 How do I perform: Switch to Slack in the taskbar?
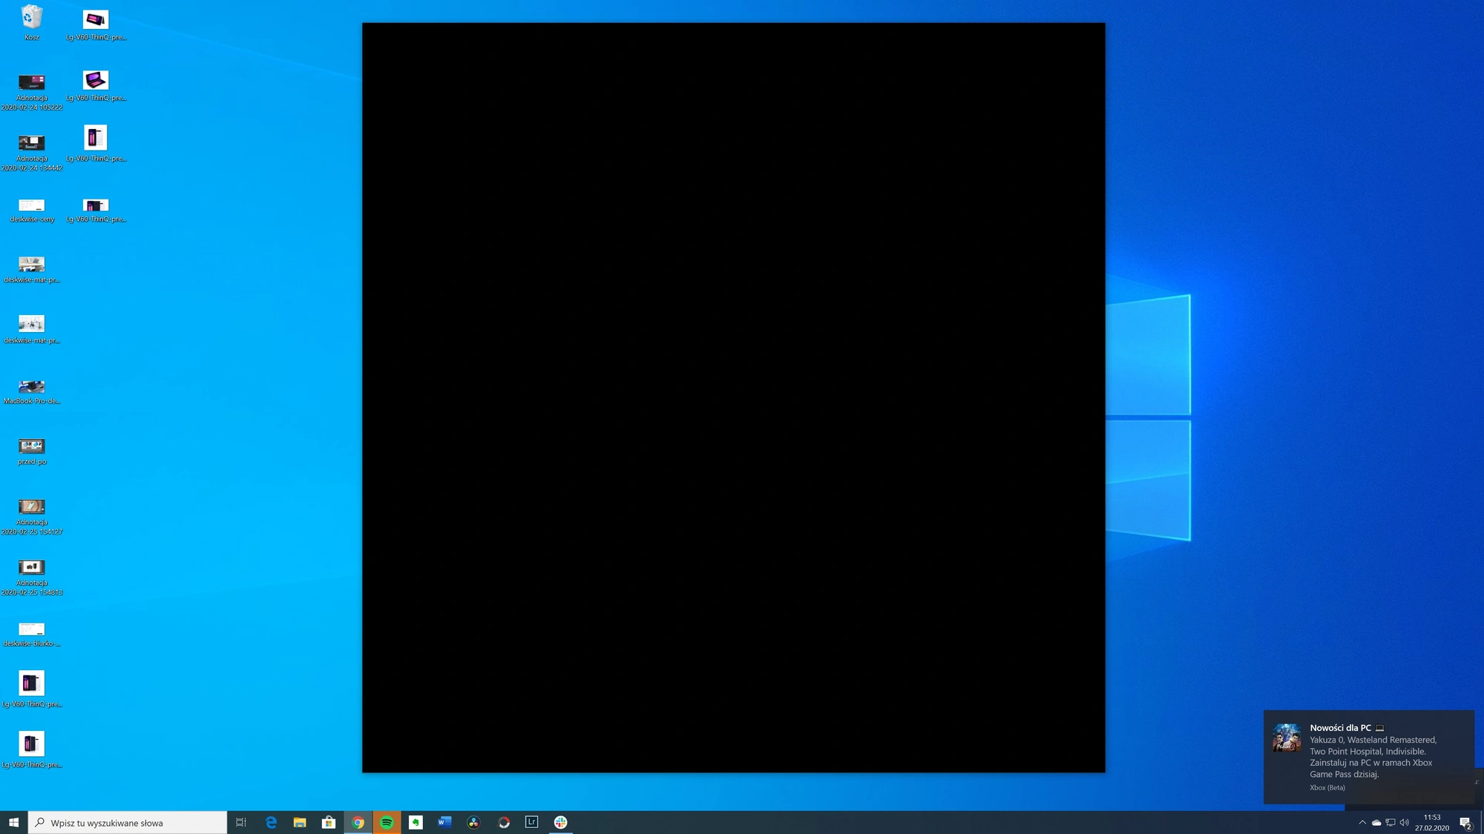point(561,822)
